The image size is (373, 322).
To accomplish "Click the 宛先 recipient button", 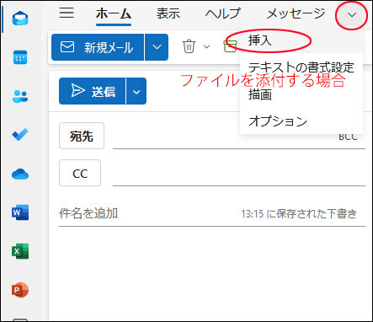I will pyautogui.click(x=82, y=136).
